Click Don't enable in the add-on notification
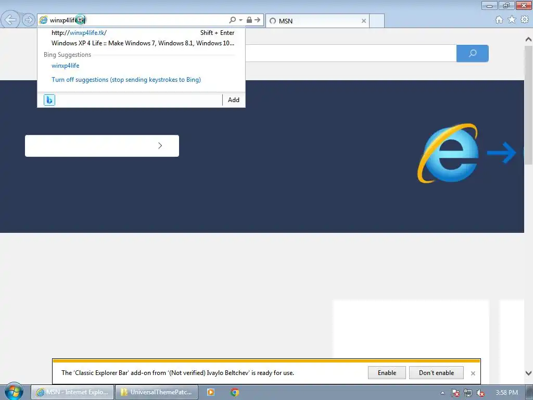The image size is (533, 400). (x=437, y=373)
